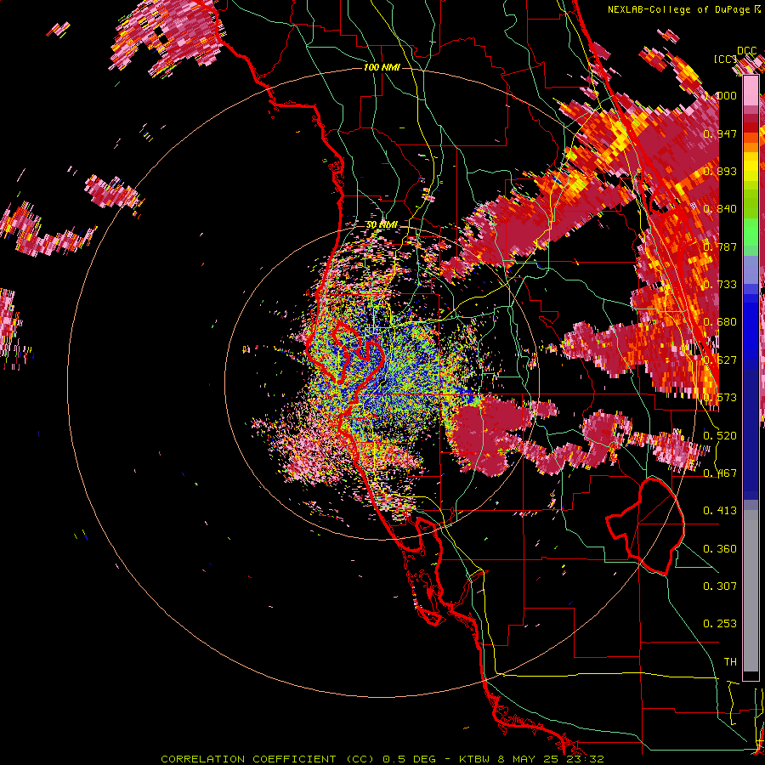The width and height of the screenshot is (765, 765).
Task: Select the 0.733 value on the legend
Action: point(720,284)
